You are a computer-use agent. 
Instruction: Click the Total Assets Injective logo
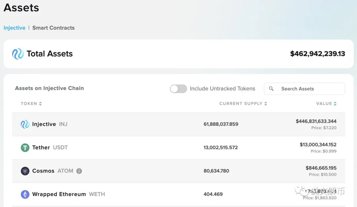point(18,54)
